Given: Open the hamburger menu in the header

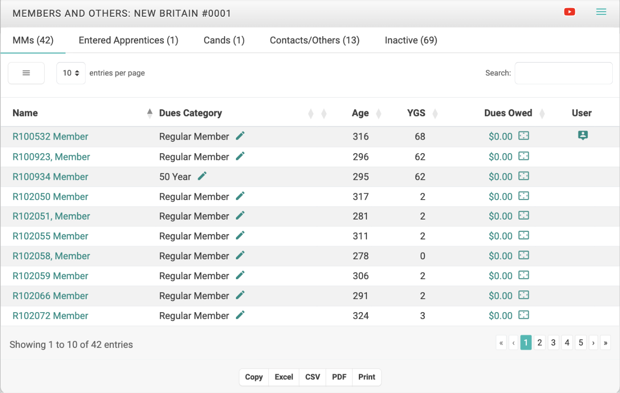Looking at the screenshot, I should click(x=601, y=12).
